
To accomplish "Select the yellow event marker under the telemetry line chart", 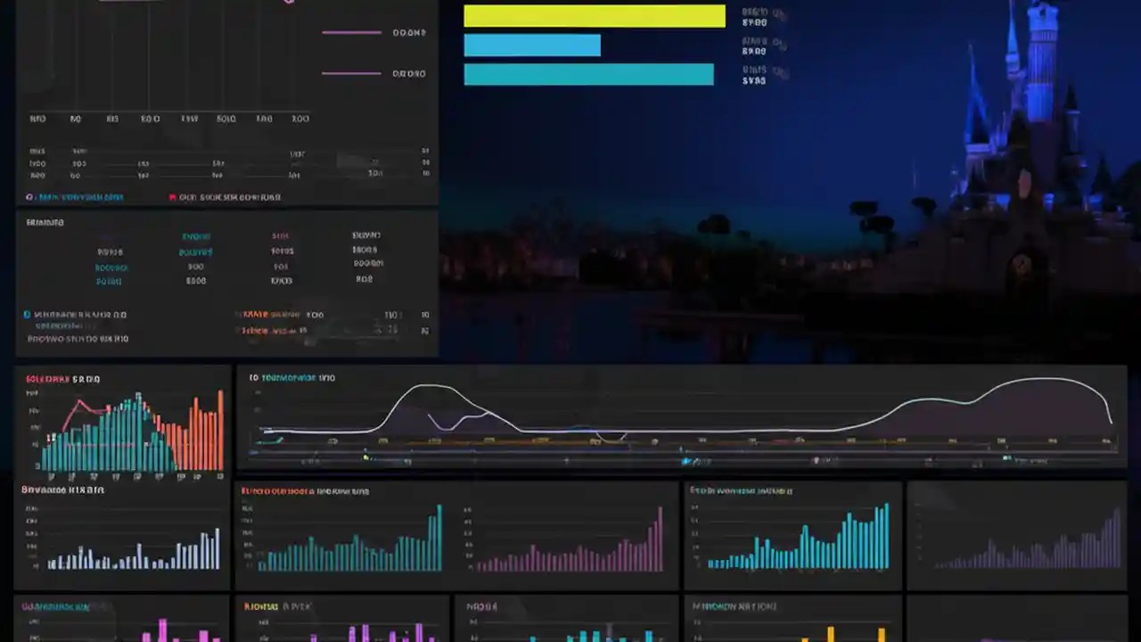I will tap(367, 457).
